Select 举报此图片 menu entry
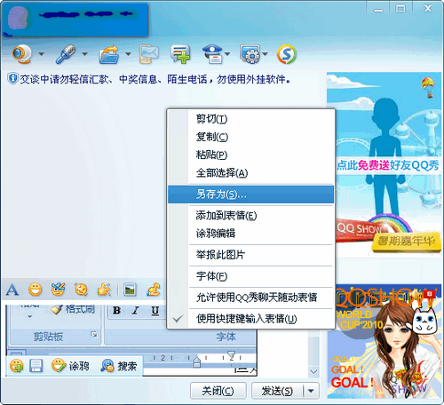The width and height of the screenshot is (444, 405). [x=251, y=255]
